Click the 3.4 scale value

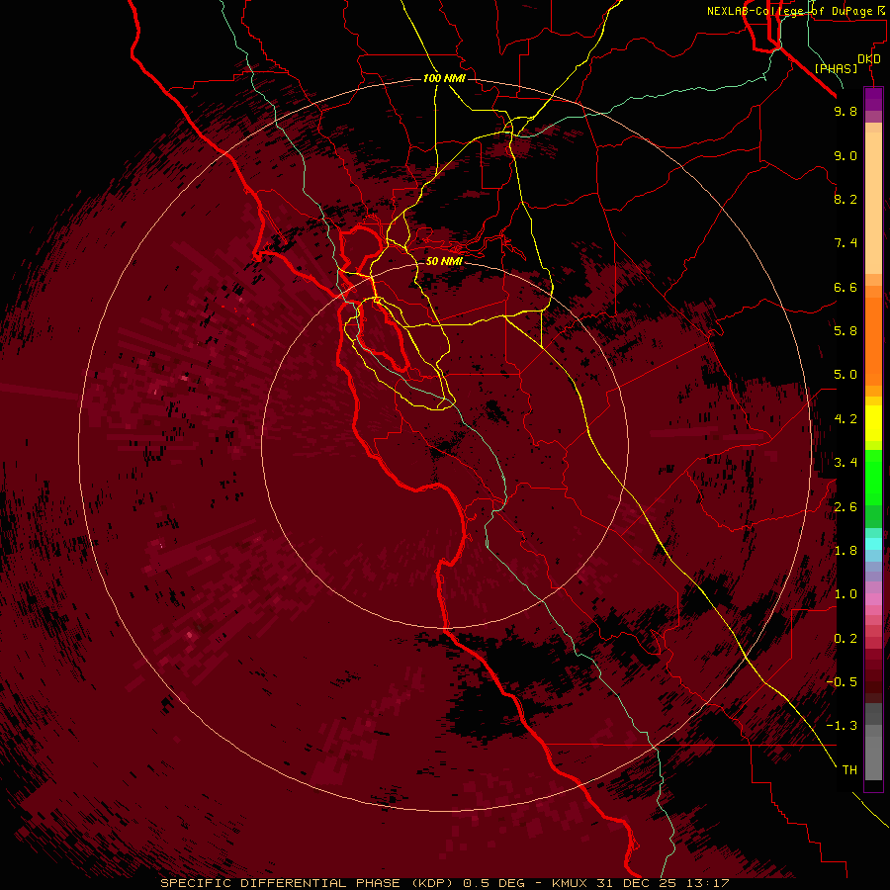pyautogui.click(x=845, y=463)
